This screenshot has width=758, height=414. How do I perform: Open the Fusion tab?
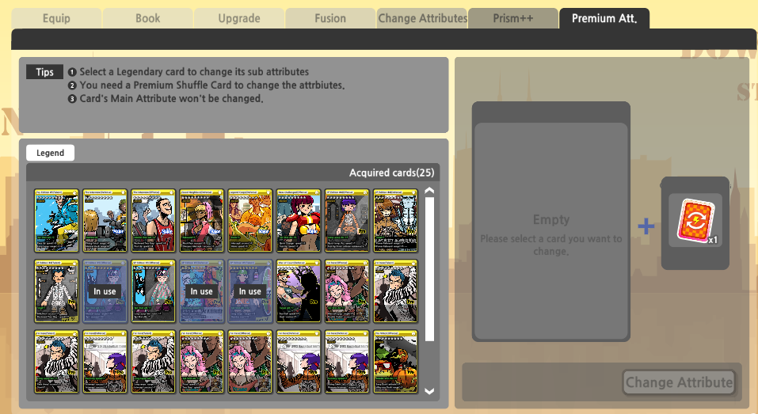pos(330,18)
